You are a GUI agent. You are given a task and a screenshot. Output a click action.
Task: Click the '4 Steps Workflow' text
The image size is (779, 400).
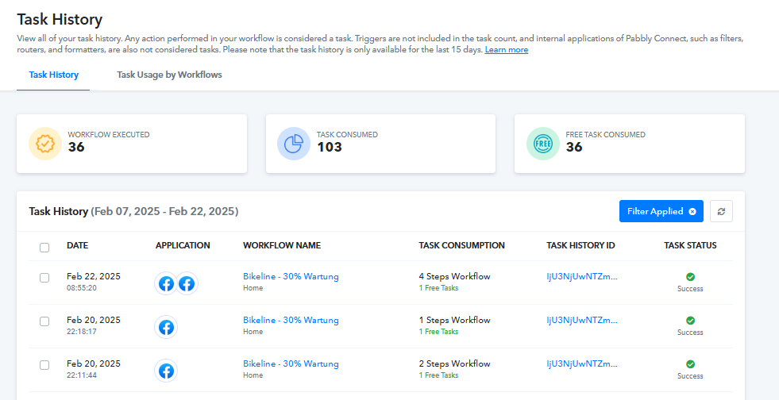454,276
